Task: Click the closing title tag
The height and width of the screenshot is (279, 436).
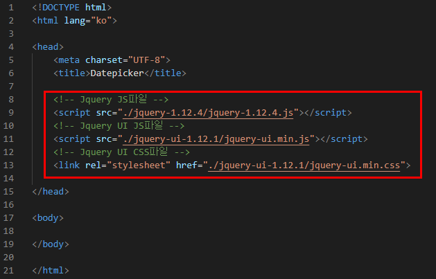Action: pos(165,73)
